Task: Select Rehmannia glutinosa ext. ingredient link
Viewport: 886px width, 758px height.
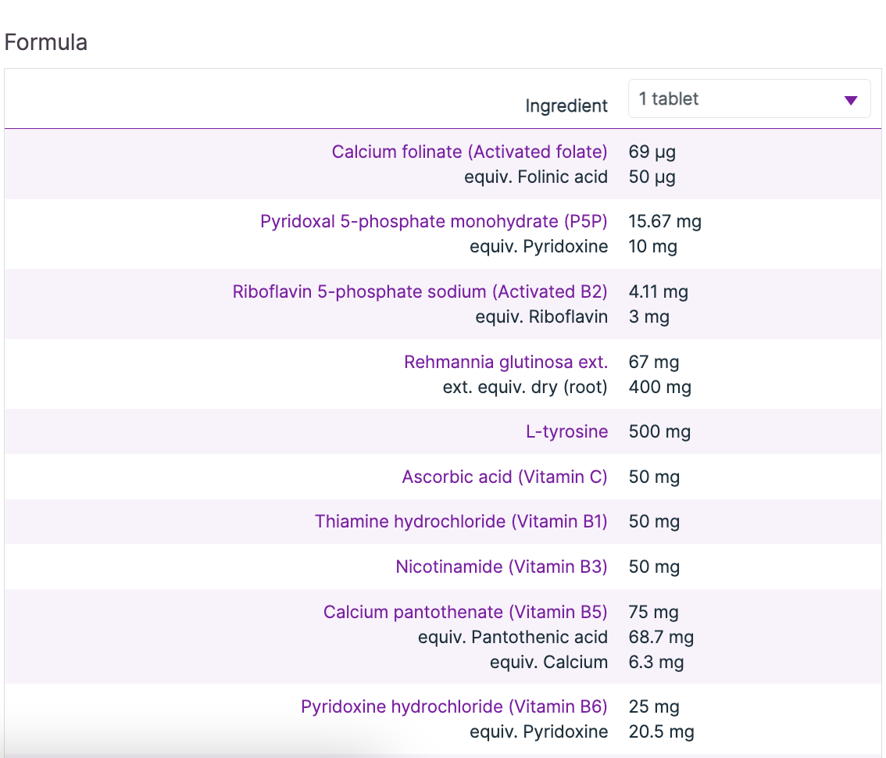Action: tap(506, 363)
